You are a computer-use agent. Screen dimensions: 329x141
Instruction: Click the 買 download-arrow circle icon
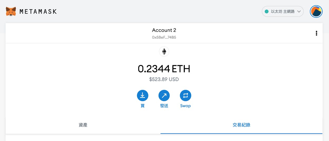[x=143, y=96]
